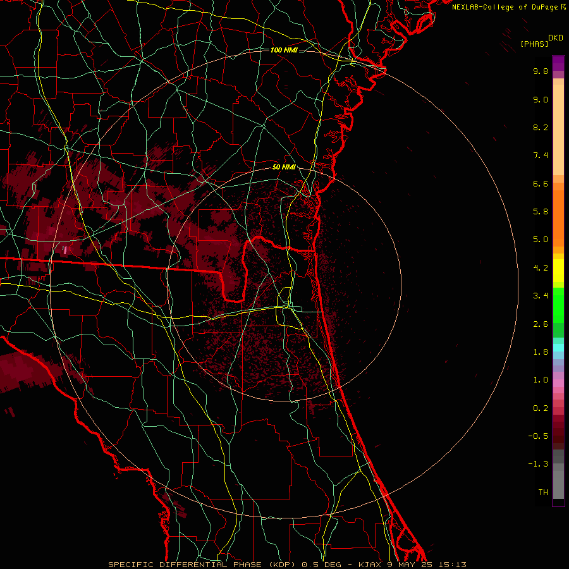569x569 pixels.
Task: Pick the bright yellow segment of the color scale
Action: 558,271
